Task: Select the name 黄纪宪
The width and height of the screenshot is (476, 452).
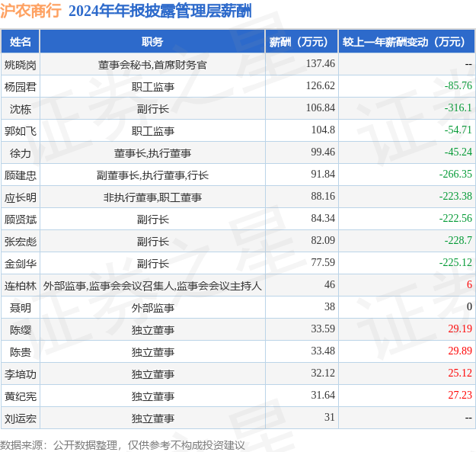Action: (x=21, y=396)
